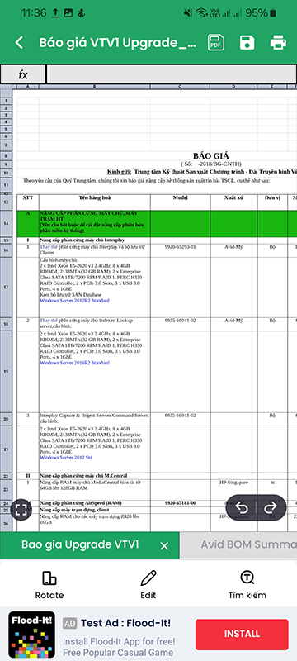Select the 'STT' header cell
The height and width of the screenshot is (661, 297).
click(x=28, y=202)
